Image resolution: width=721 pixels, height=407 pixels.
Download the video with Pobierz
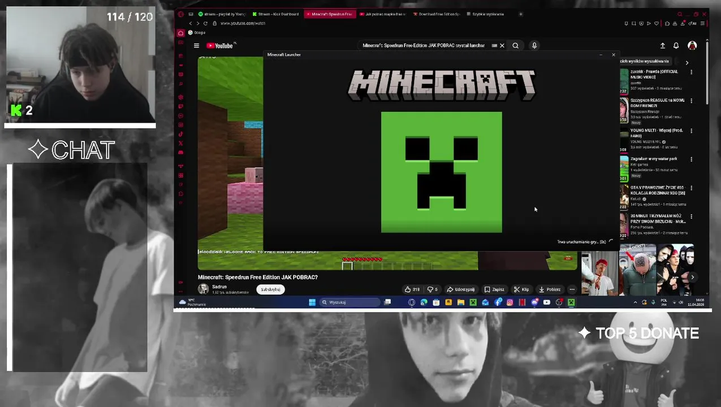(x=550, y=289)
